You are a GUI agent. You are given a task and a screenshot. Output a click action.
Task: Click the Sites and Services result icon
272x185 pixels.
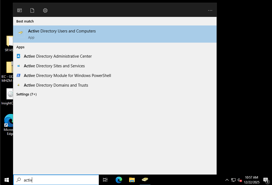click(18, 66)
